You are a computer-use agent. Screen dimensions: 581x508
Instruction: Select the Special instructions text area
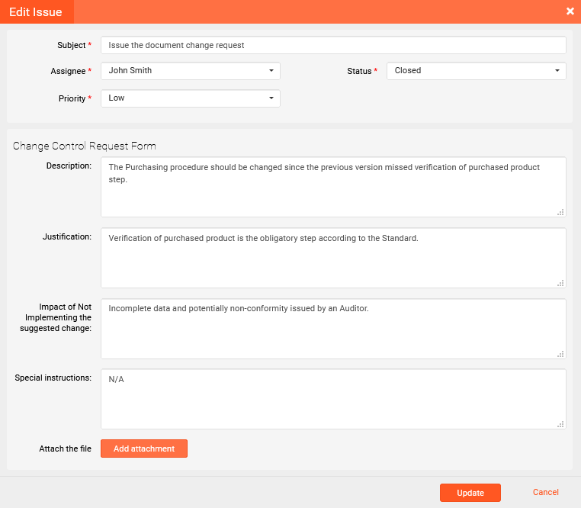[333, 400]
